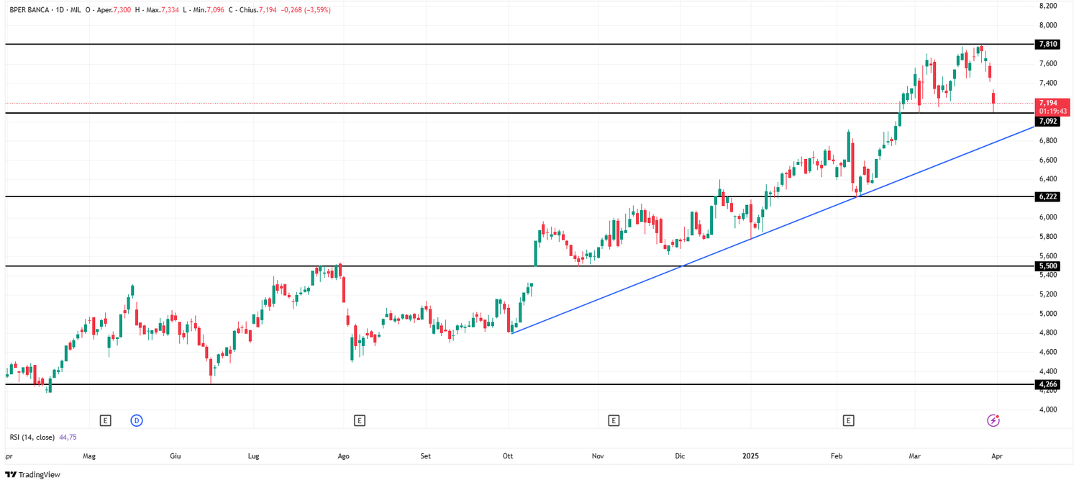1079x485 pixels.
Task: Click the 4,000 price scale value
Action: (x=1048, y=409)
